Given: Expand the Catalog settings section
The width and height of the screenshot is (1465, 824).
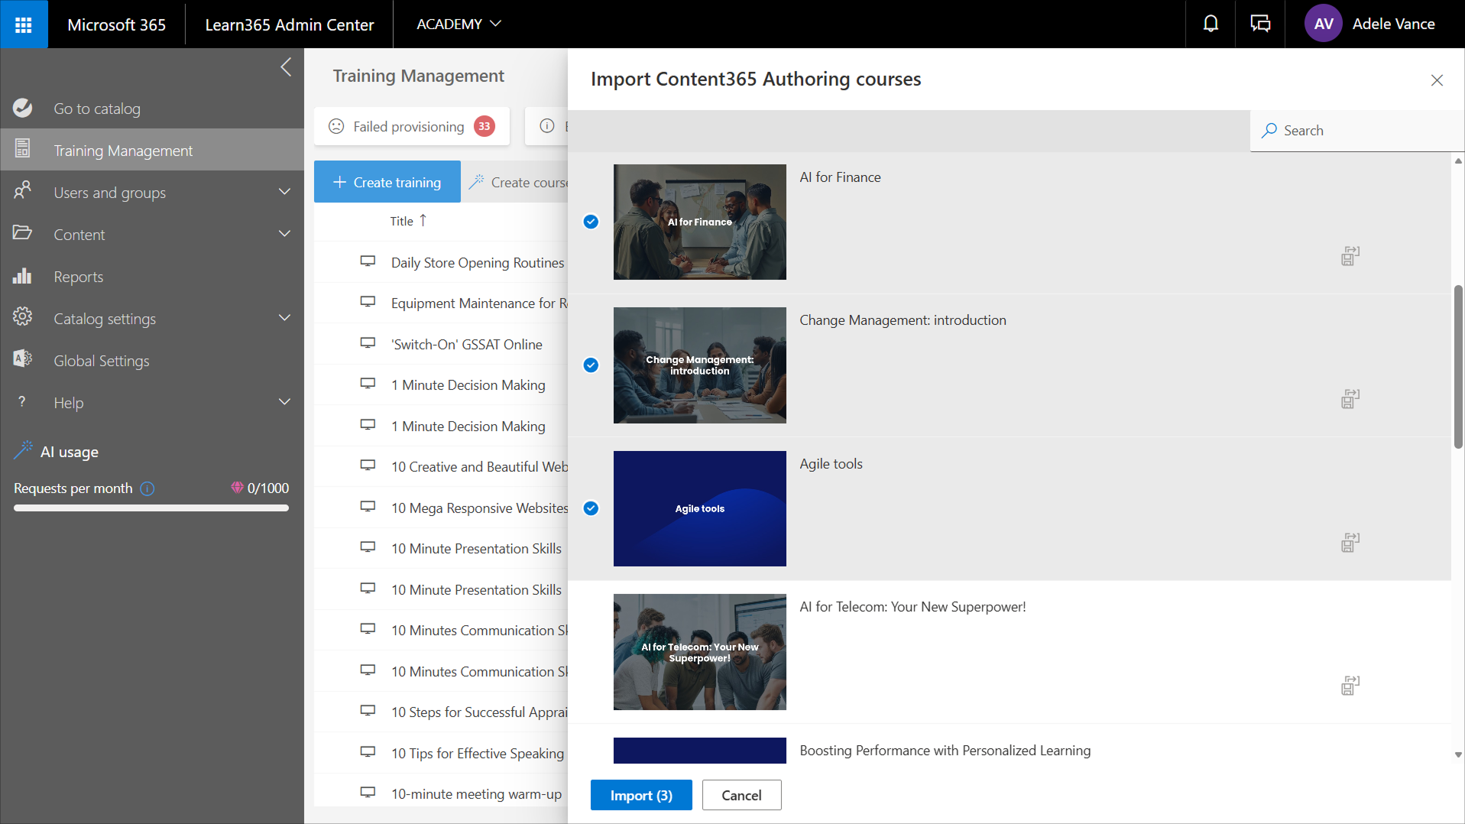Looking at the screenshot, I should click(x=284, y=319).
